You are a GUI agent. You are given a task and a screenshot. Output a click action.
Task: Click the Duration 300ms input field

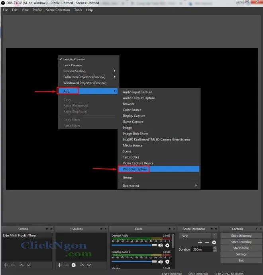point(202,249)
